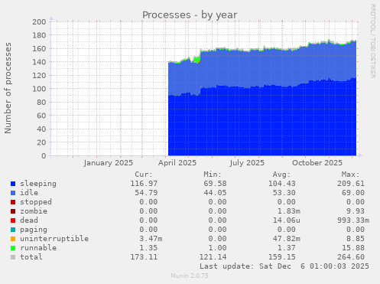
Task: Click the 'Cur:' column header
Action: pyautogui.click(x=144, y=175)
